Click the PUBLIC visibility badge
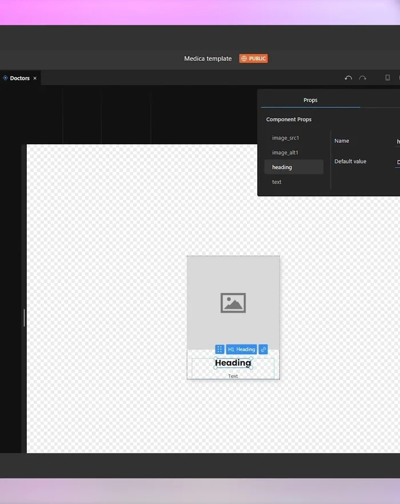Image resolution: width=400 pixels, height=504 pixels. [253, 58]
